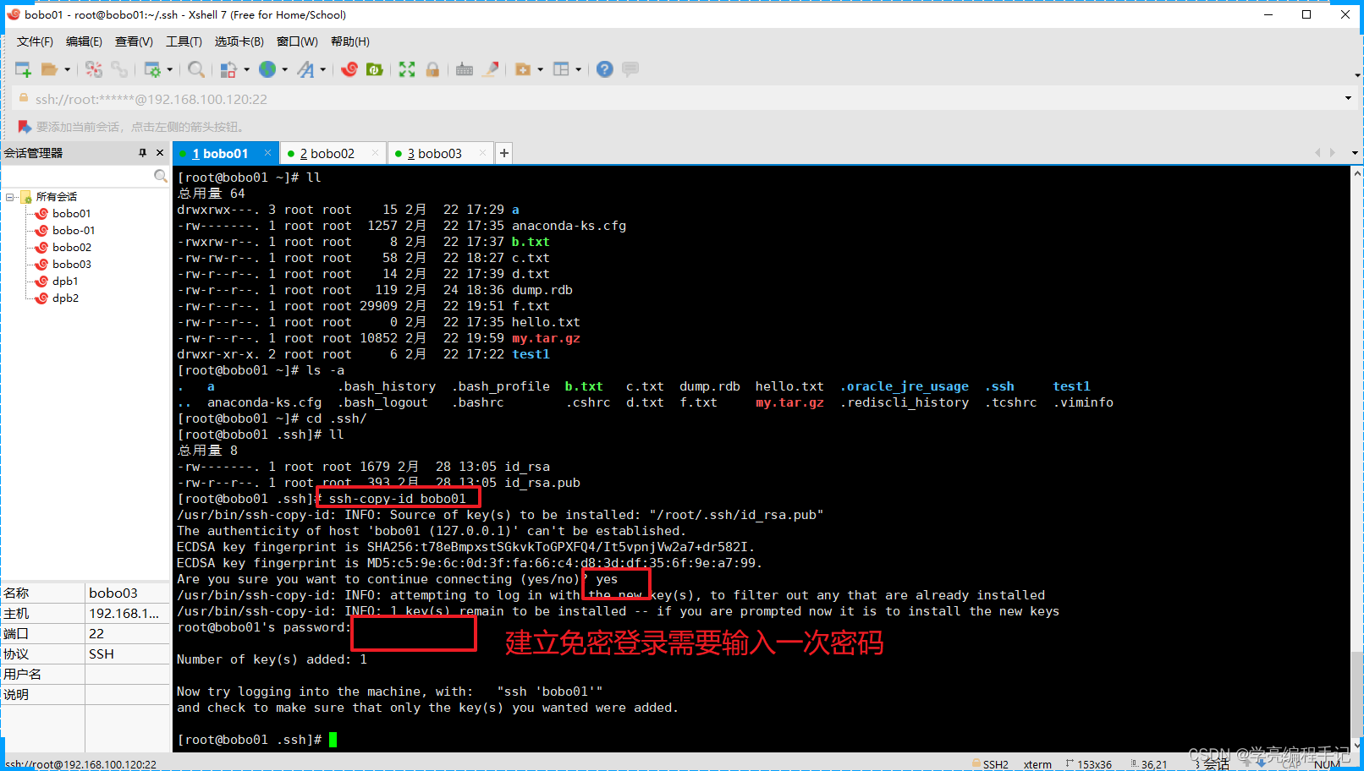
Task: Open the help question mark icon
Action: pos(604,69)
